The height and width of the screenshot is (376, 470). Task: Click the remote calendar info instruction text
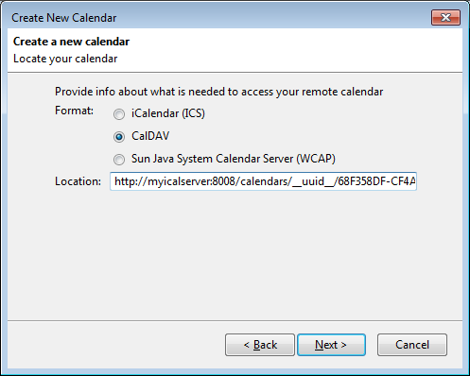[x=219, y=92]
